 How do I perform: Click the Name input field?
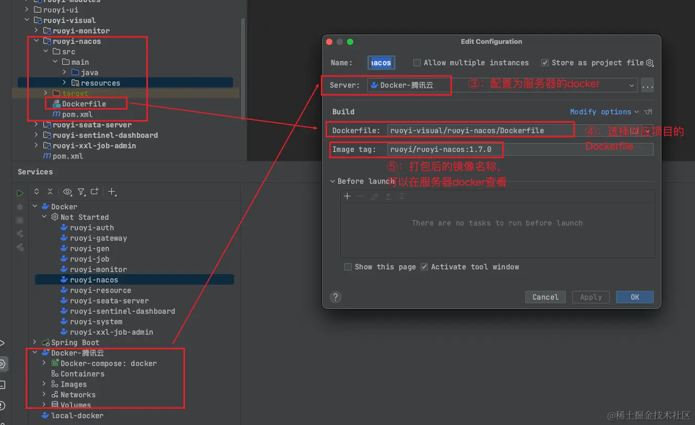(x=381, y=63)
